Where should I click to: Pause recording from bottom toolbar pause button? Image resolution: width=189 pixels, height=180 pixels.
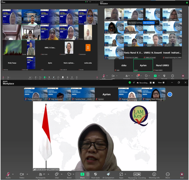click(135, 174)
